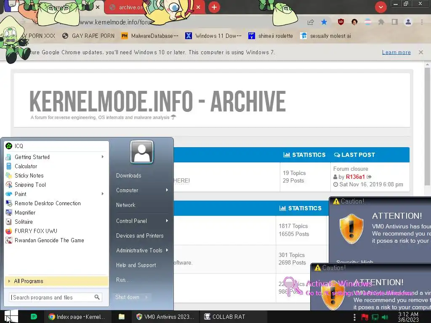This screenshot has height=323, width=431.
Task: Click the Chrome address bar URL
Action: [115, 22]
